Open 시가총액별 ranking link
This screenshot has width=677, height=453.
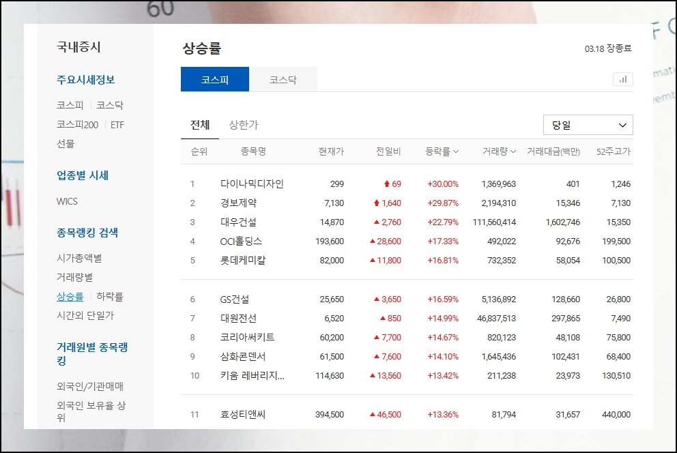(79, 259)
